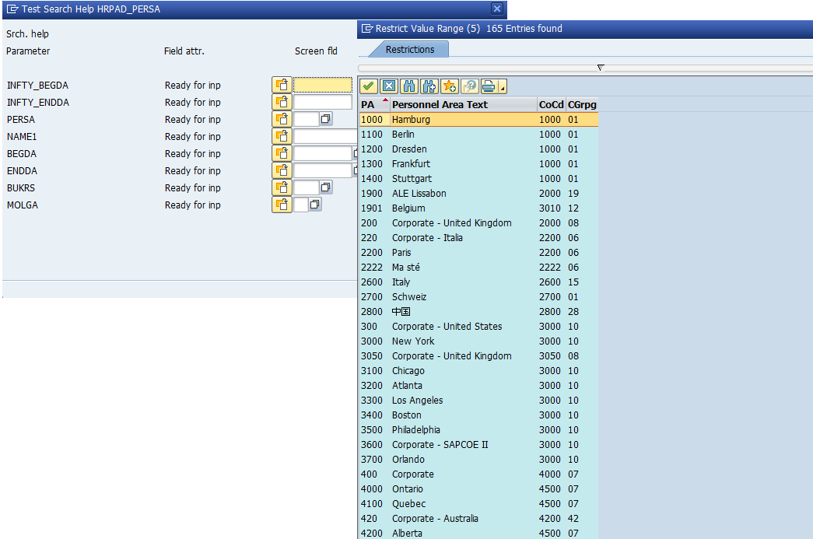Close the Test Search Help HRPAD_PERSA window
The image size is (813, 539).
[x=496, y=9]
